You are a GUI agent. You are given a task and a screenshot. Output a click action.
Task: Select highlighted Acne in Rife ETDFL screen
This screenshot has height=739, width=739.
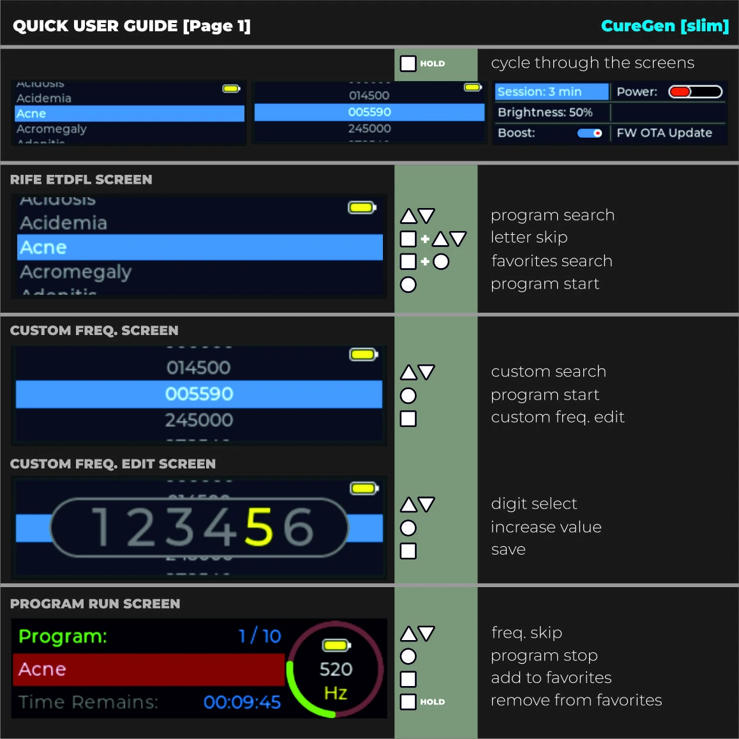(200, 248)
